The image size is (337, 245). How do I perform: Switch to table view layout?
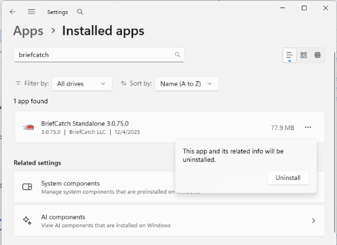317,55
